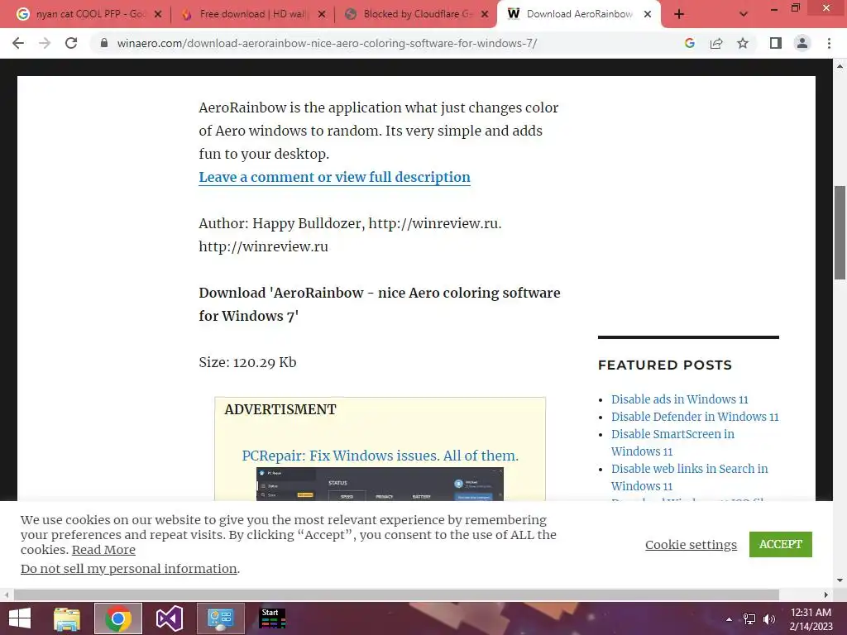The width and height of the screenshot is (847, 635).
Task: Reload the current page
Action: pyautogui.click(x=71, y=43)
